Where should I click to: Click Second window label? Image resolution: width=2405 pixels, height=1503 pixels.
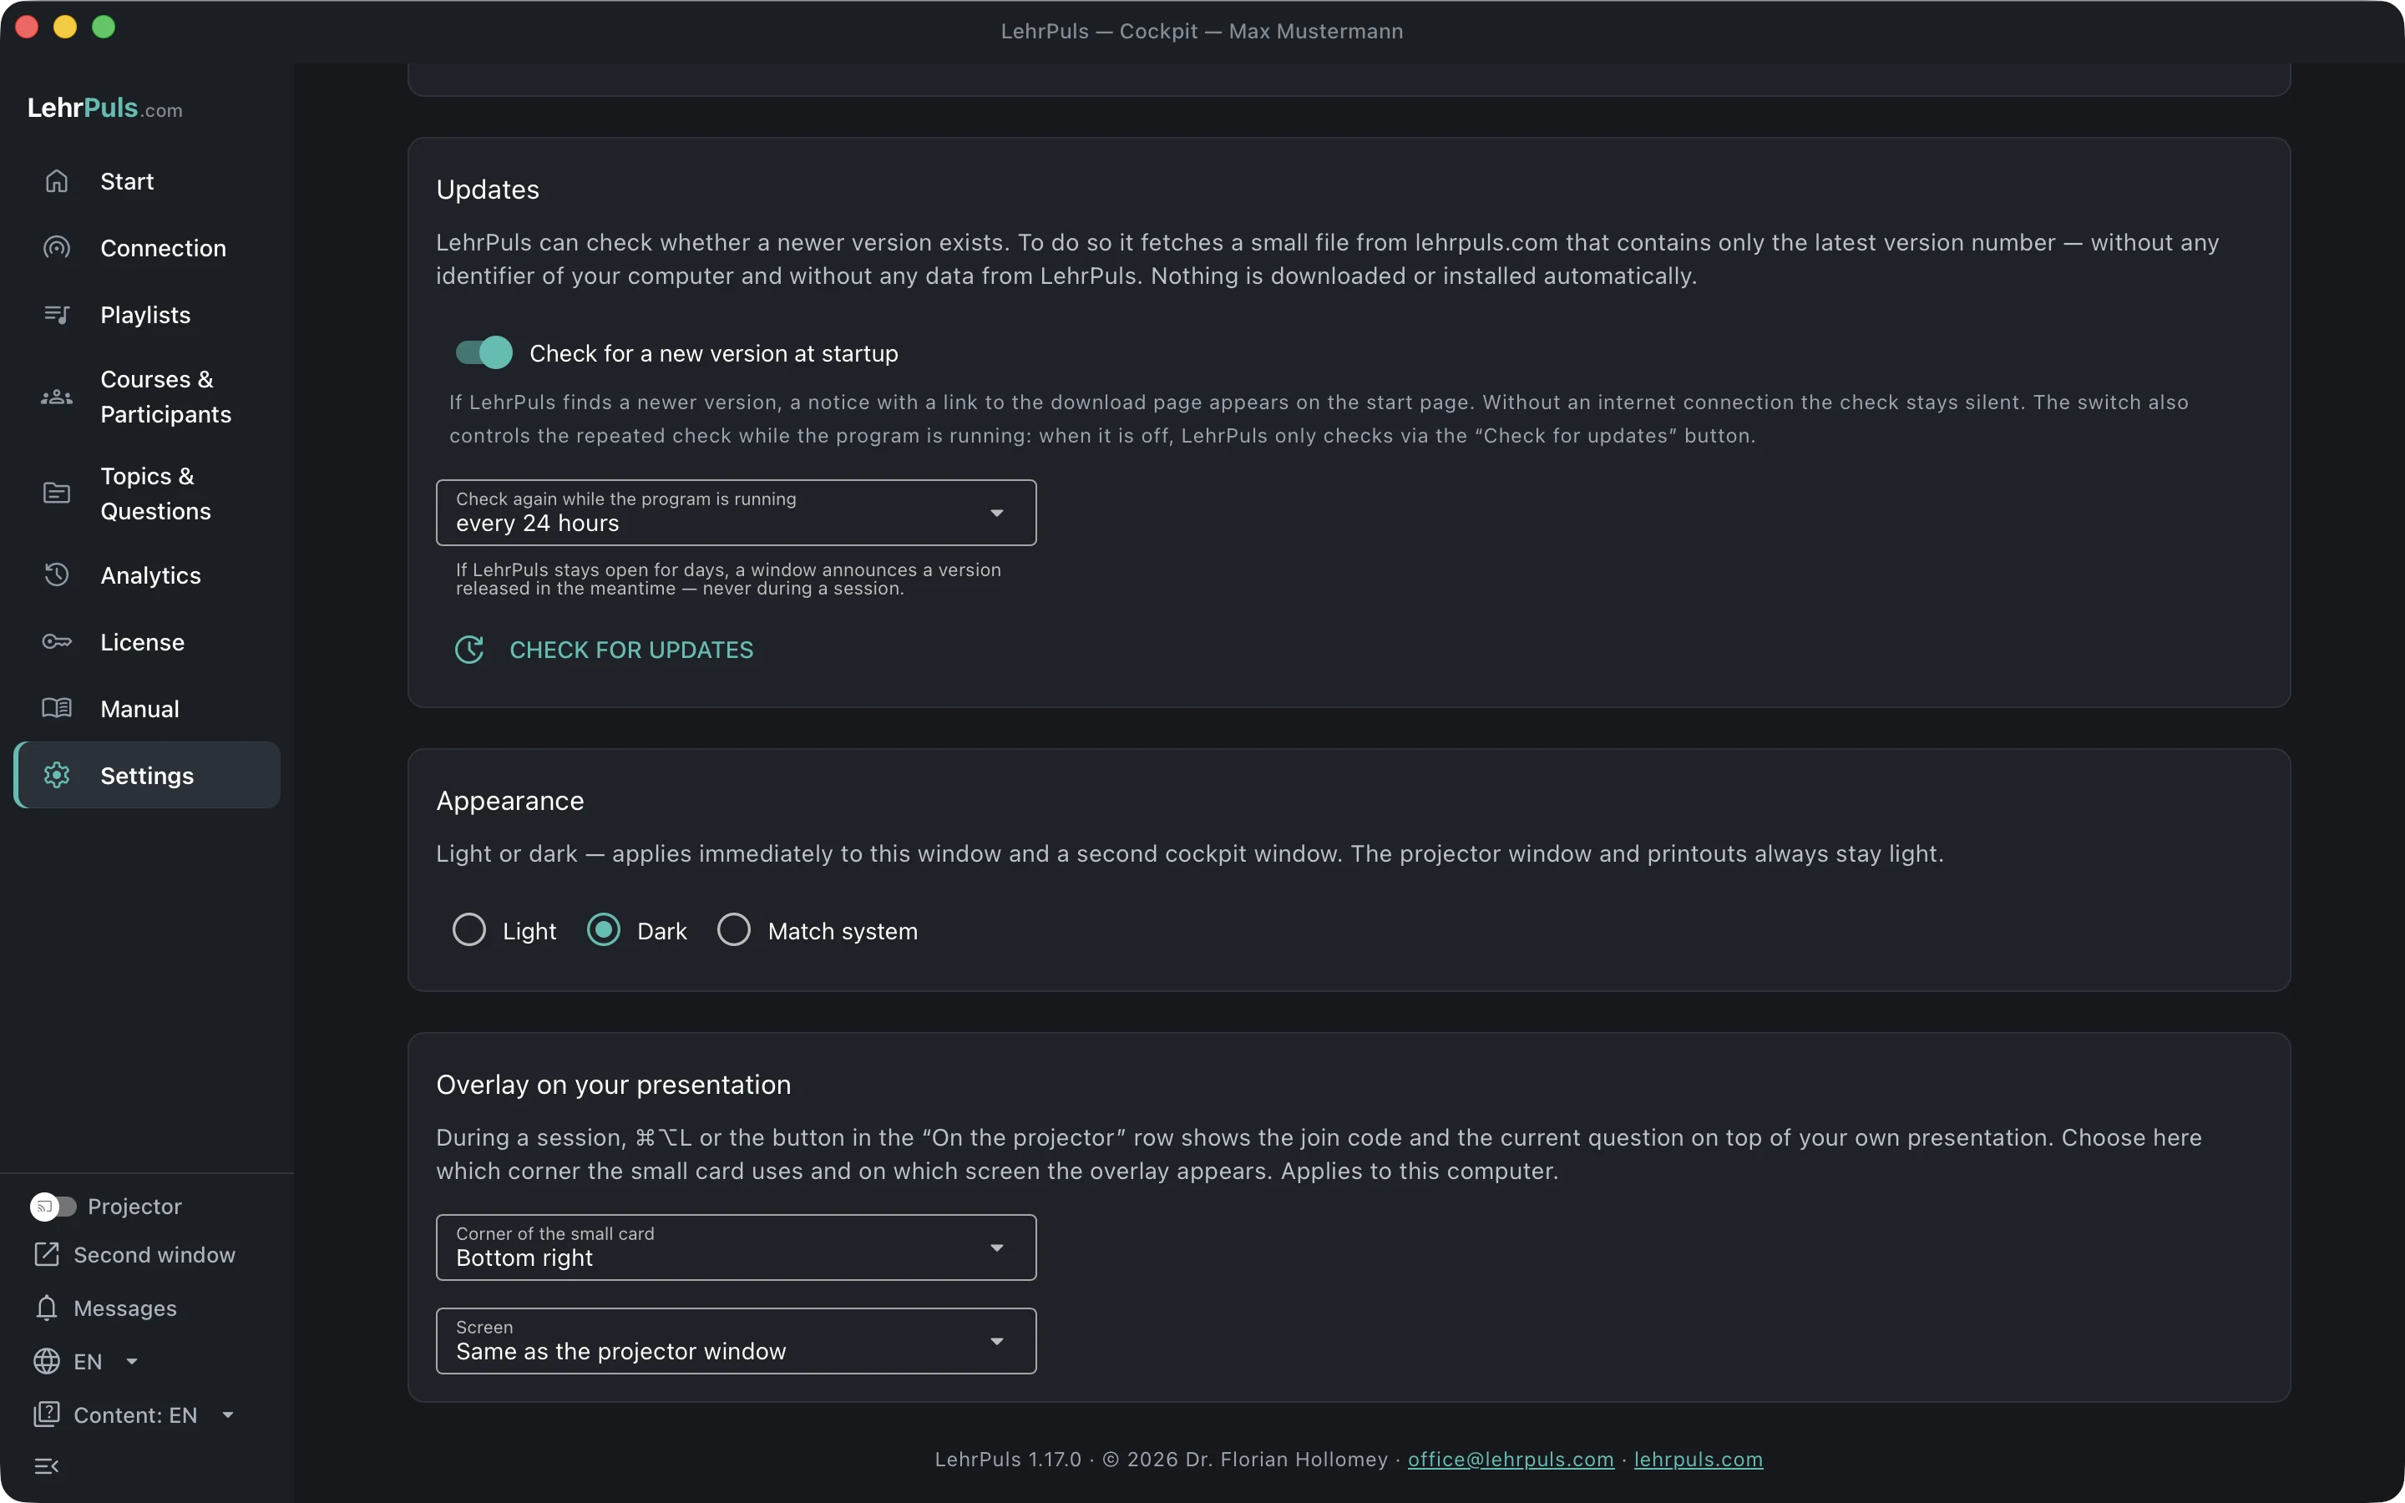click(x=155, y=1254)
